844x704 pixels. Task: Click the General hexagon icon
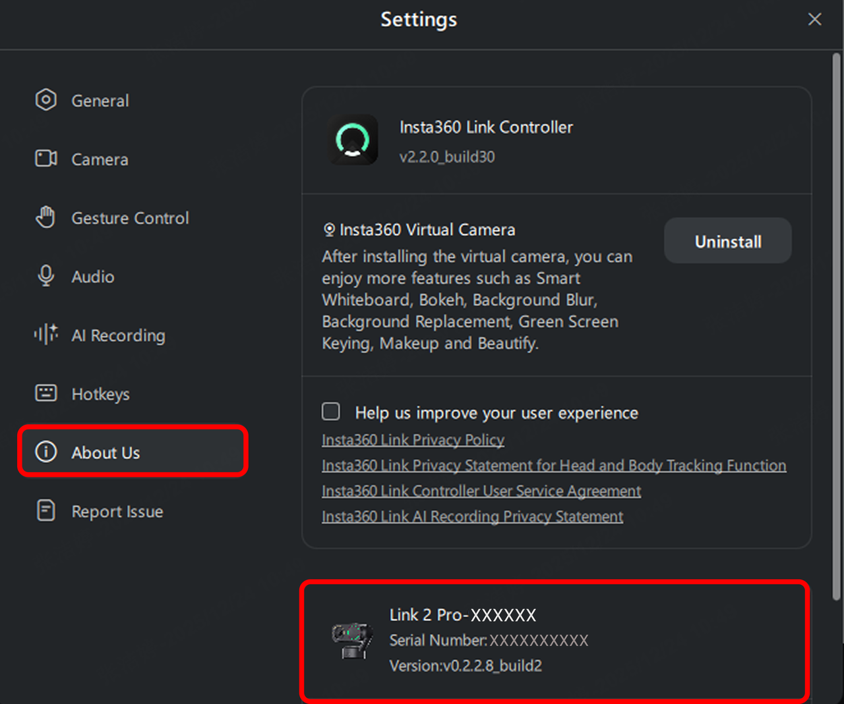point(45,100)
